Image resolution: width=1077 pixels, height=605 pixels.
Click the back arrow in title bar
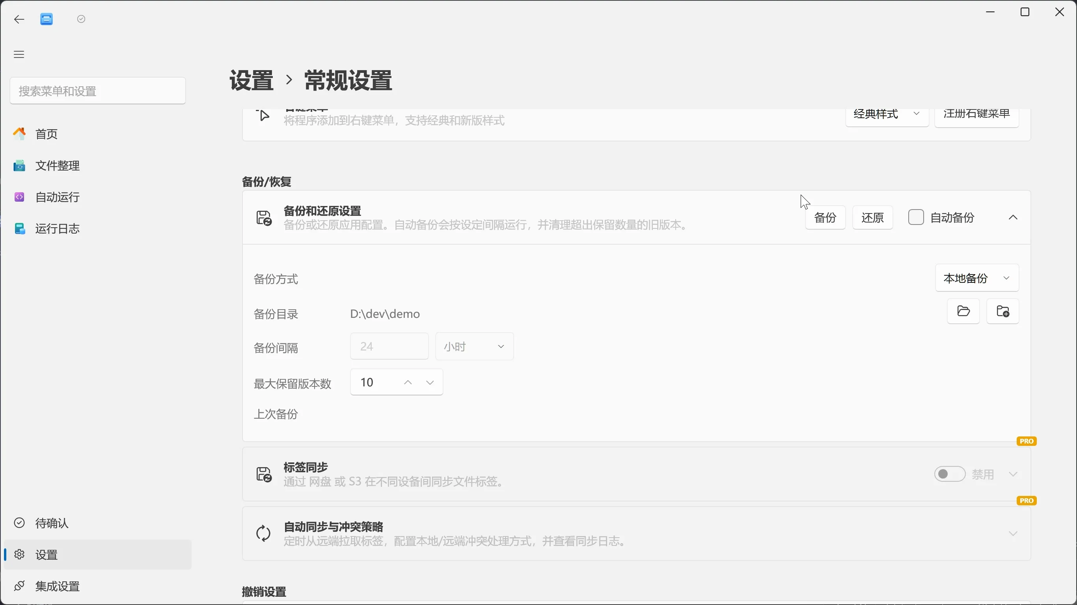19,19
